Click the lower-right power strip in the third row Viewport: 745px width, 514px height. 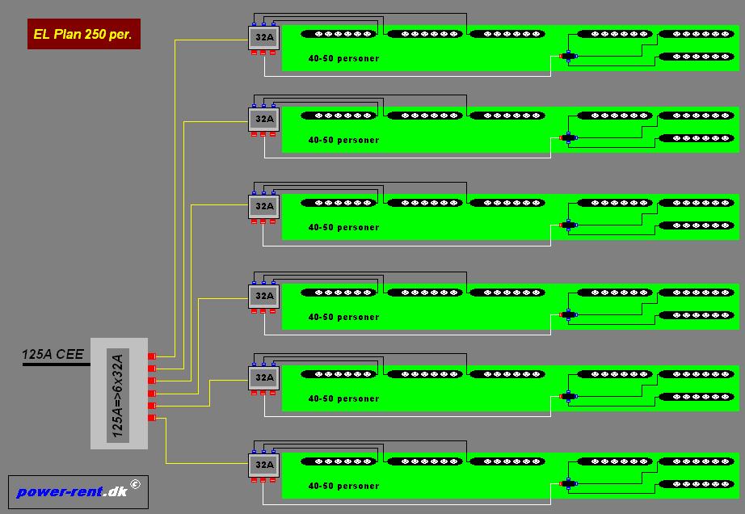coord(697,225)
